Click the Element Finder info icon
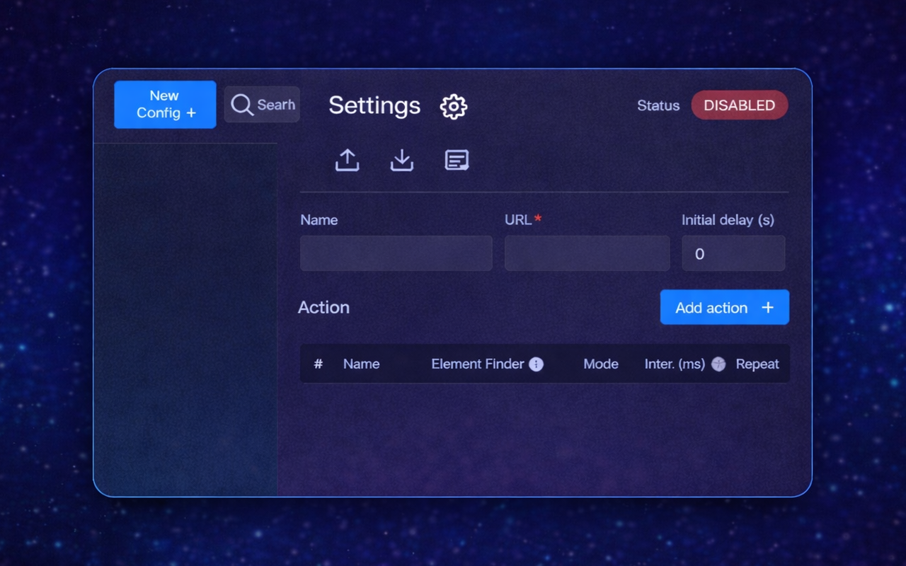 click(x=537, y=364)
